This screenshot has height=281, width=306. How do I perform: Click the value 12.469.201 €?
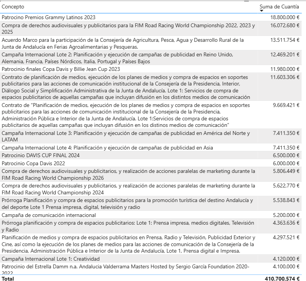[x=284, y=54]
